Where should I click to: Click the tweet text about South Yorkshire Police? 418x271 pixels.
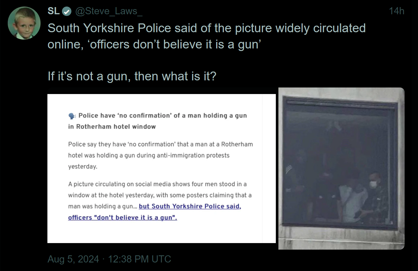click(x=207, y=36)
